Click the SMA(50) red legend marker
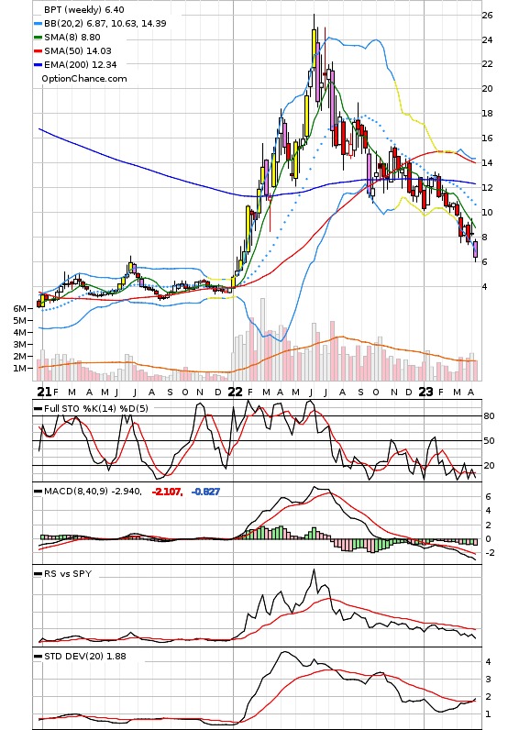The width and height of the screenshot is (519, 730). click(39, 51)
